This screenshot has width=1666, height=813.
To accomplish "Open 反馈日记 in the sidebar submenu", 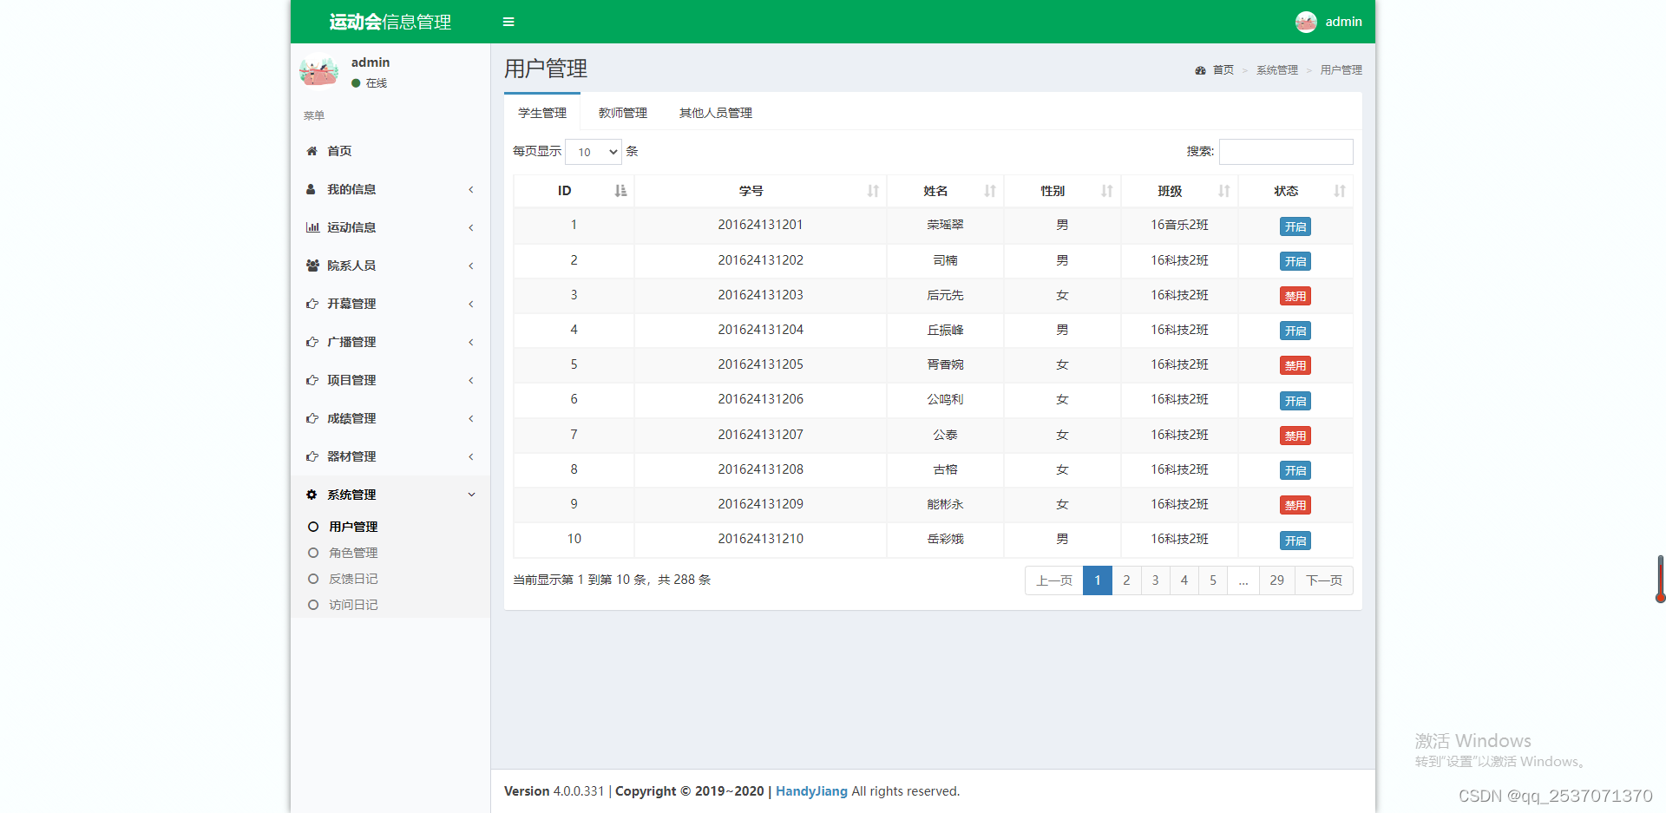I will pos(353,579).
